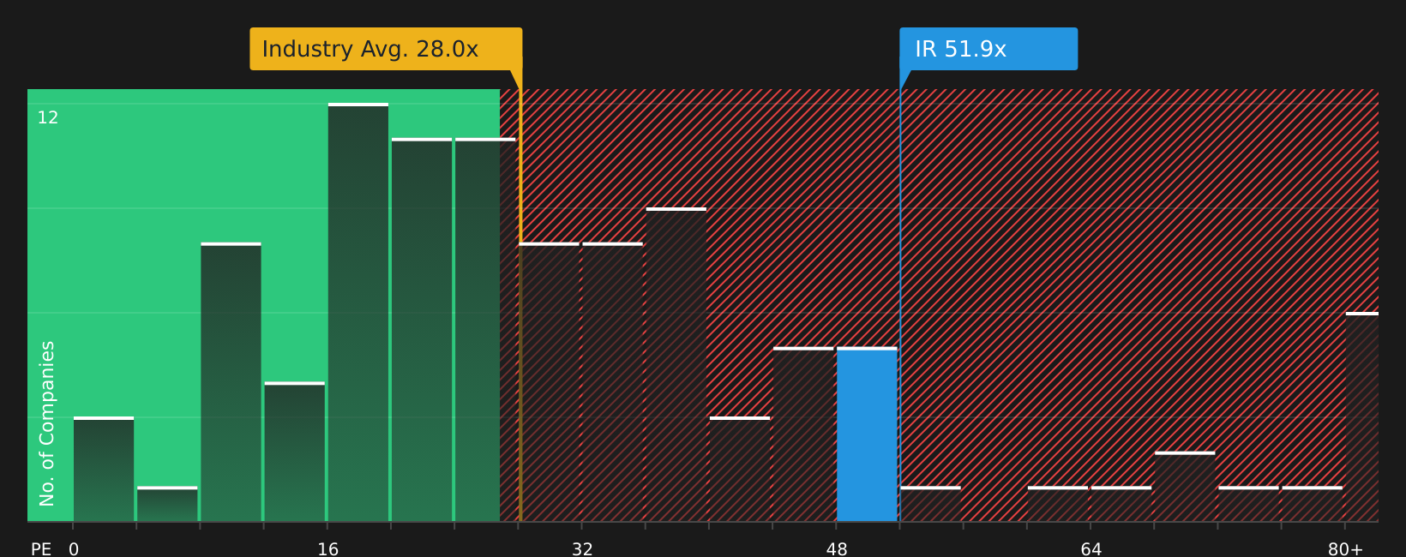Image resolution: width=1406 pixels, height=557 pixels.
Task: Select the small bar for PE 64–68
Action: (1121, 504)
